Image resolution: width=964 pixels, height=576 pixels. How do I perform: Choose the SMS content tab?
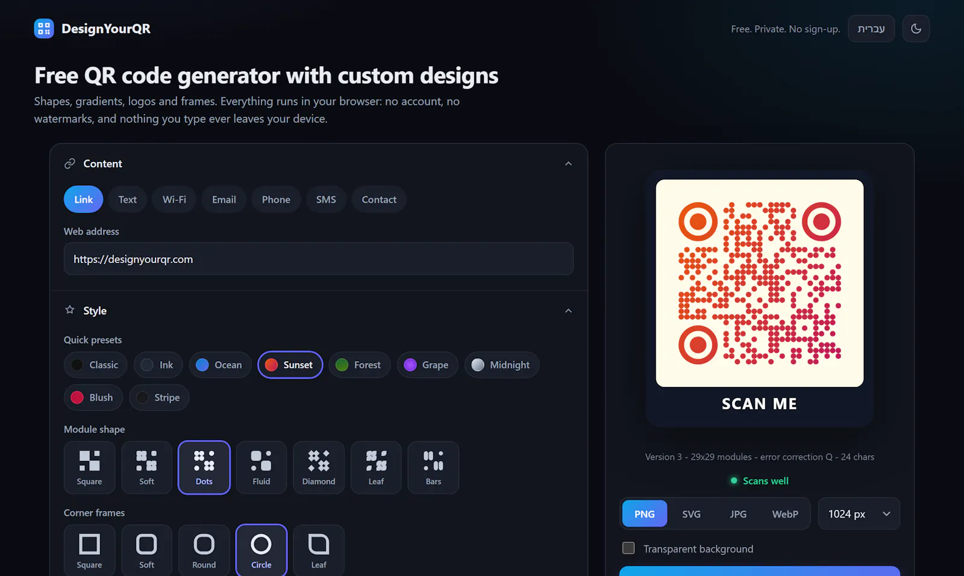pyautogui.click(x=326, y=199)
